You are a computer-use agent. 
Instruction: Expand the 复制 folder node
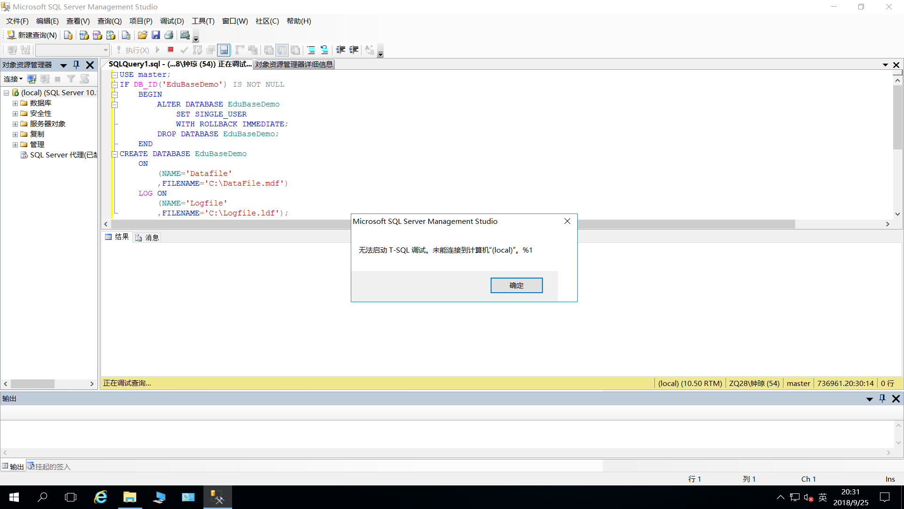(x=15, y=134)
